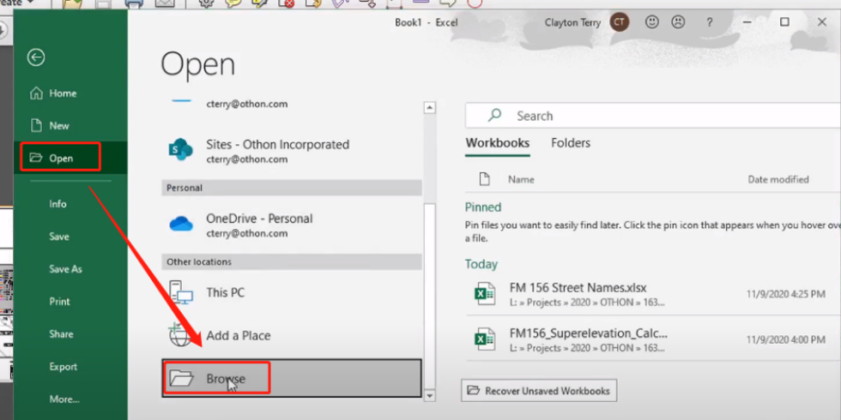Click the comment bubble icon in the background toolbar
The image size is (841, 420).
pos(233,3)
